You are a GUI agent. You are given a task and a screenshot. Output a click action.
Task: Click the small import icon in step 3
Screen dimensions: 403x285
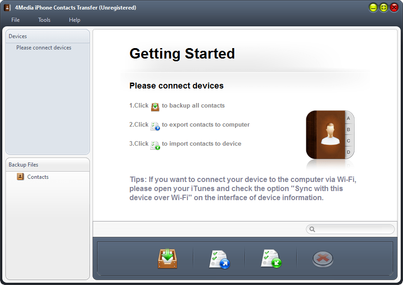tap(155, 145)
